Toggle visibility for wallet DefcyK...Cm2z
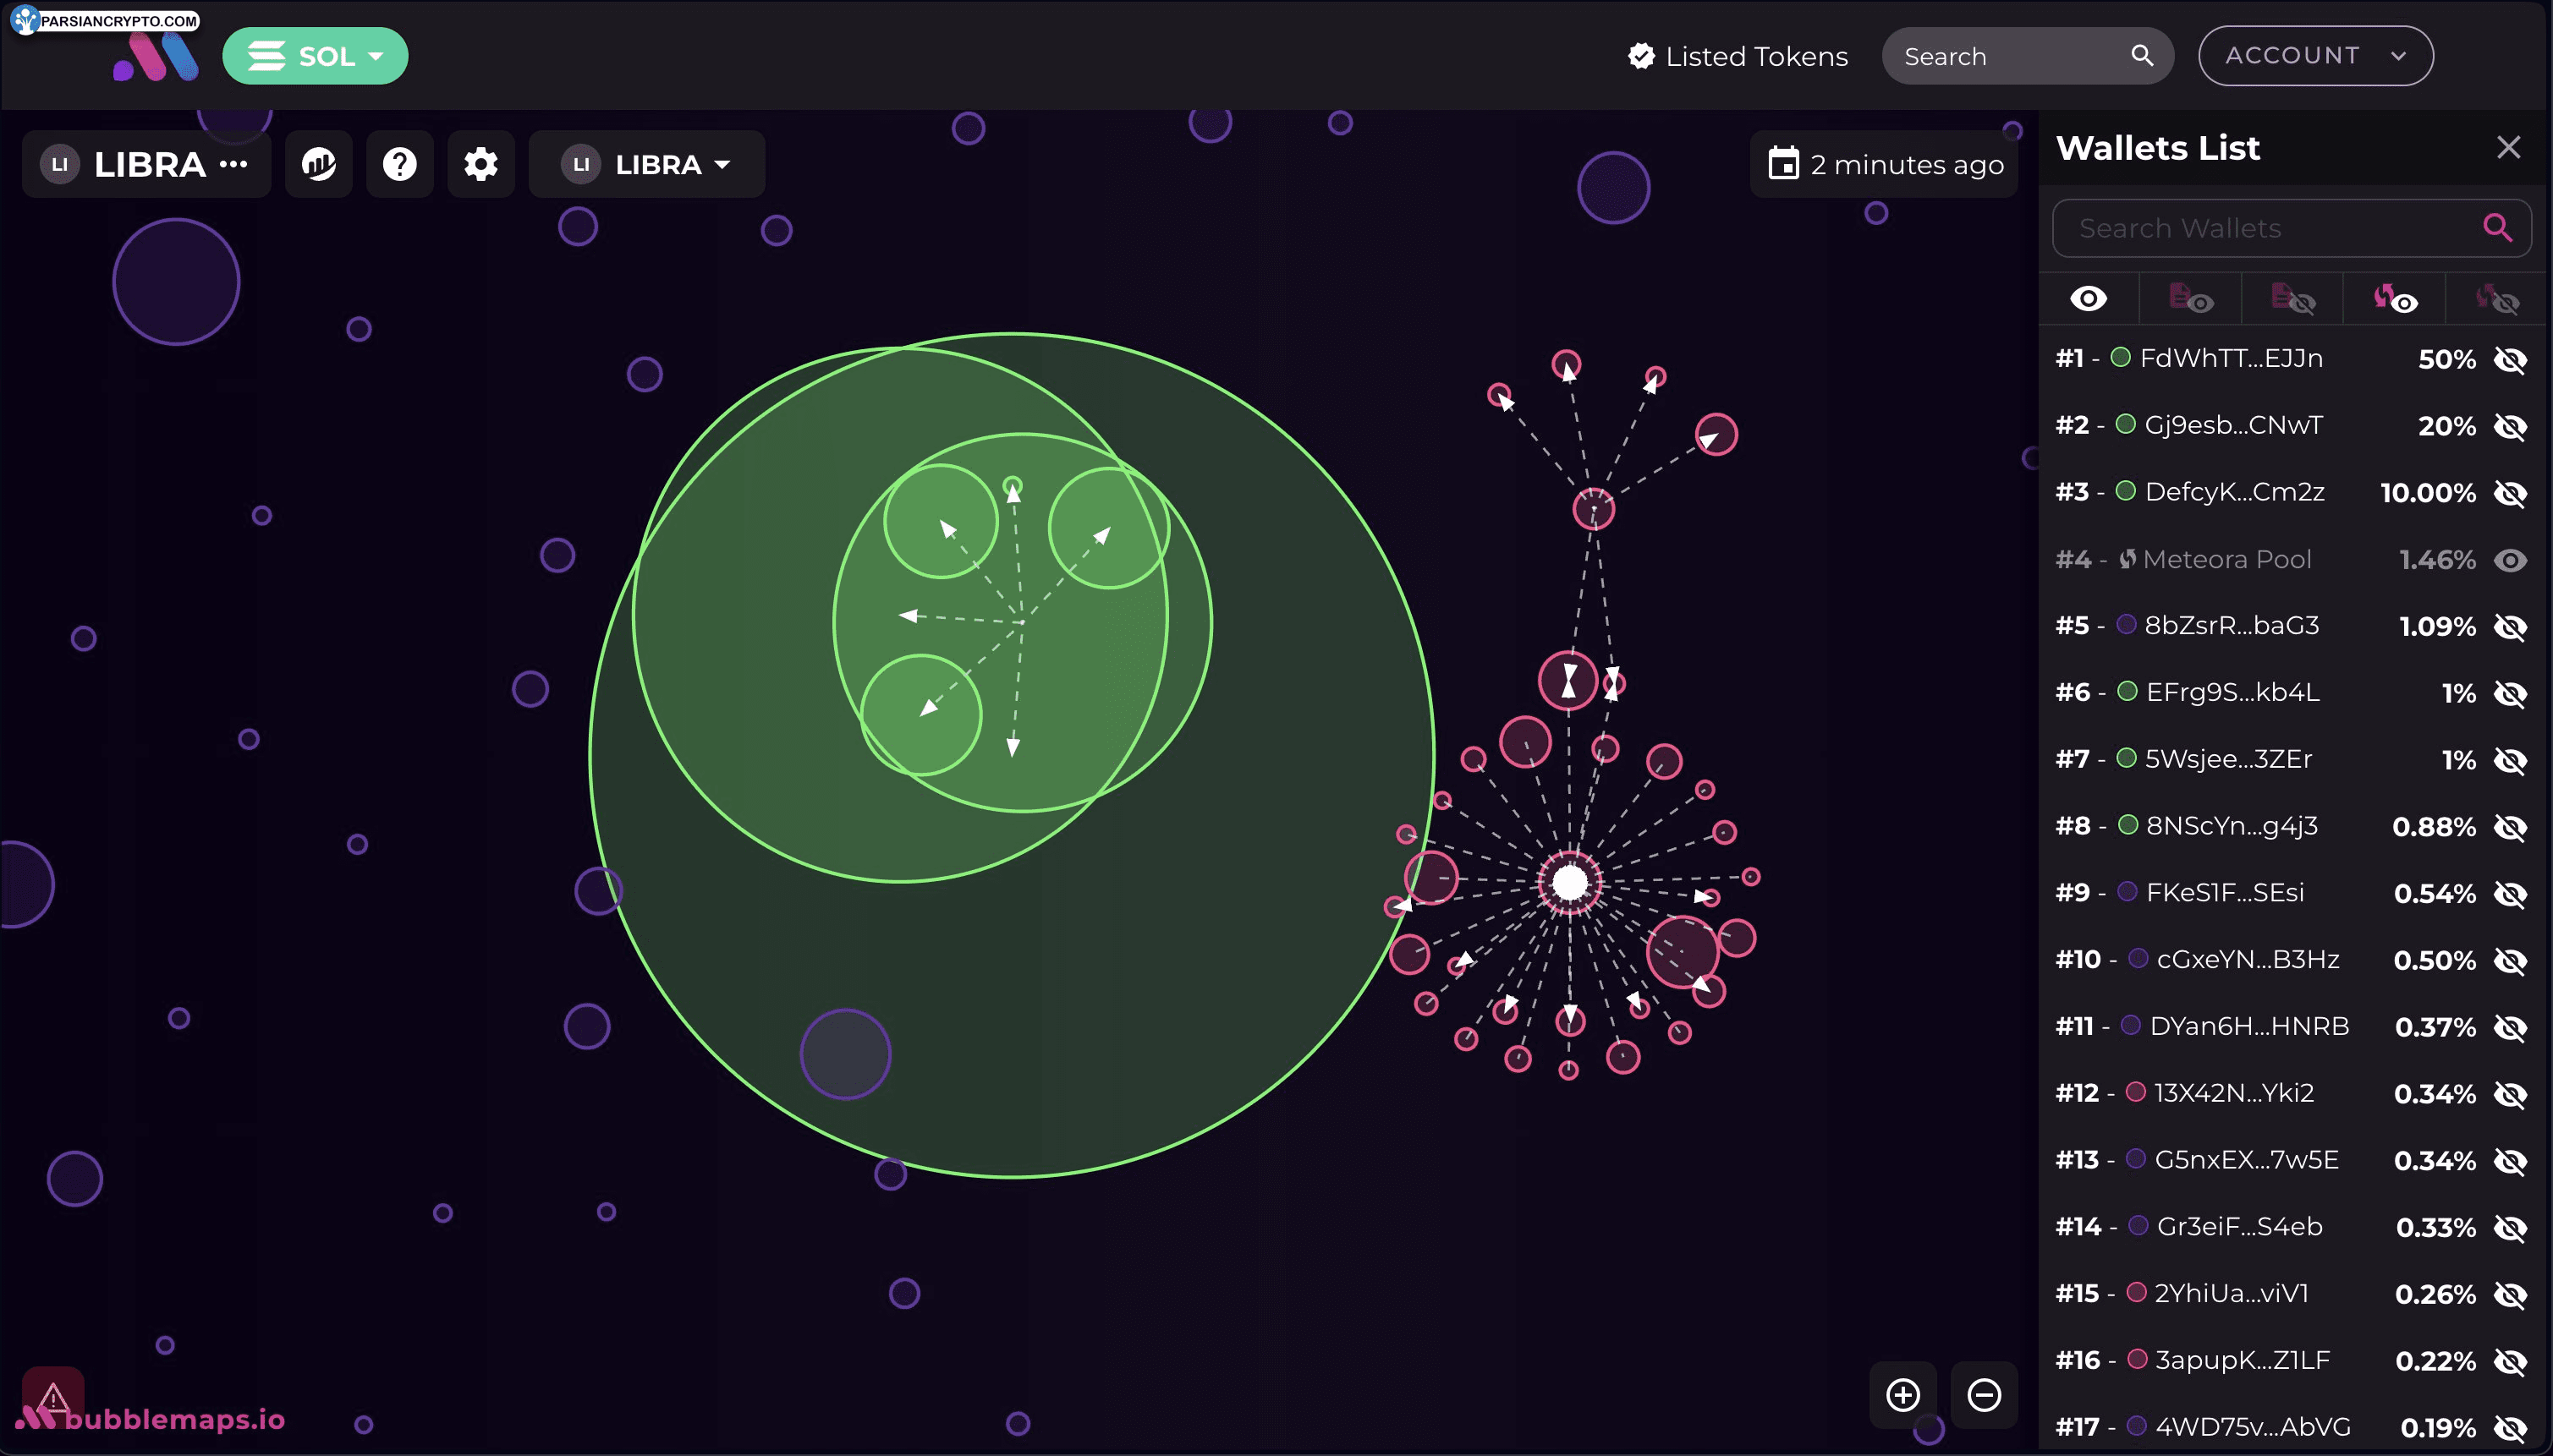 [x=2511, y=492]
